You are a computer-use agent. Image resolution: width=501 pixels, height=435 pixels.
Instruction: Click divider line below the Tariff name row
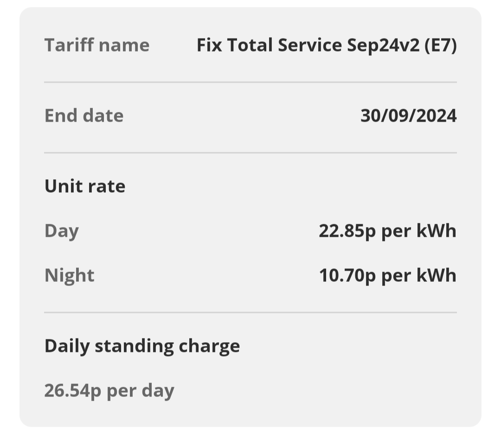click(x=250, y=82)
